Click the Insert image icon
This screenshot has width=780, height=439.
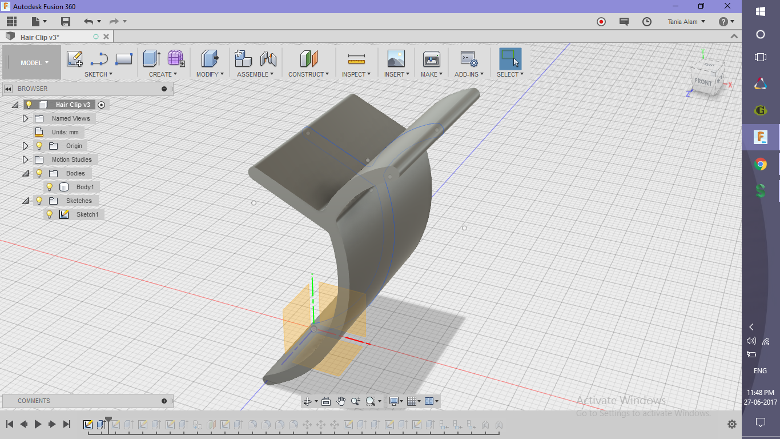point(396,58)
